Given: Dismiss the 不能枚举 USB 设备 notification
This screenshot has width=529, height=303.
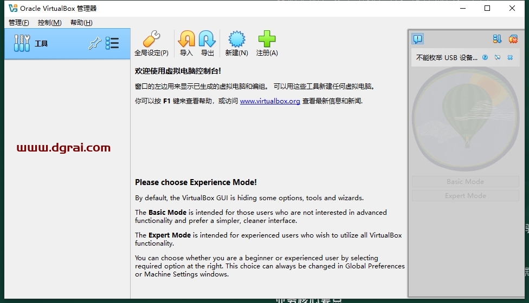Looking at the screenshot, I should 510,57.
